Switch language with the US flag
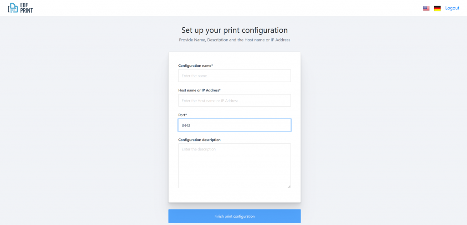 (x=426, y=8)
